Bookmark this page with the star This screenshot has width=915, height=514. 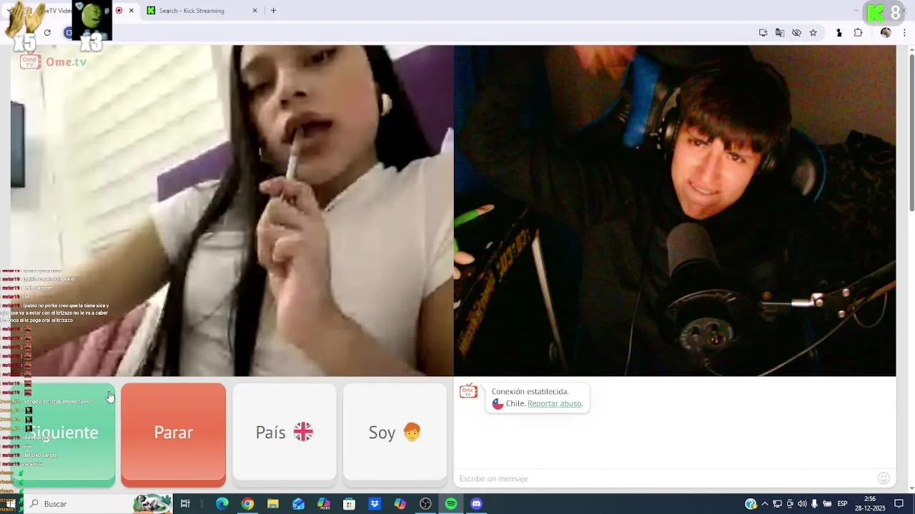(813, 33)
